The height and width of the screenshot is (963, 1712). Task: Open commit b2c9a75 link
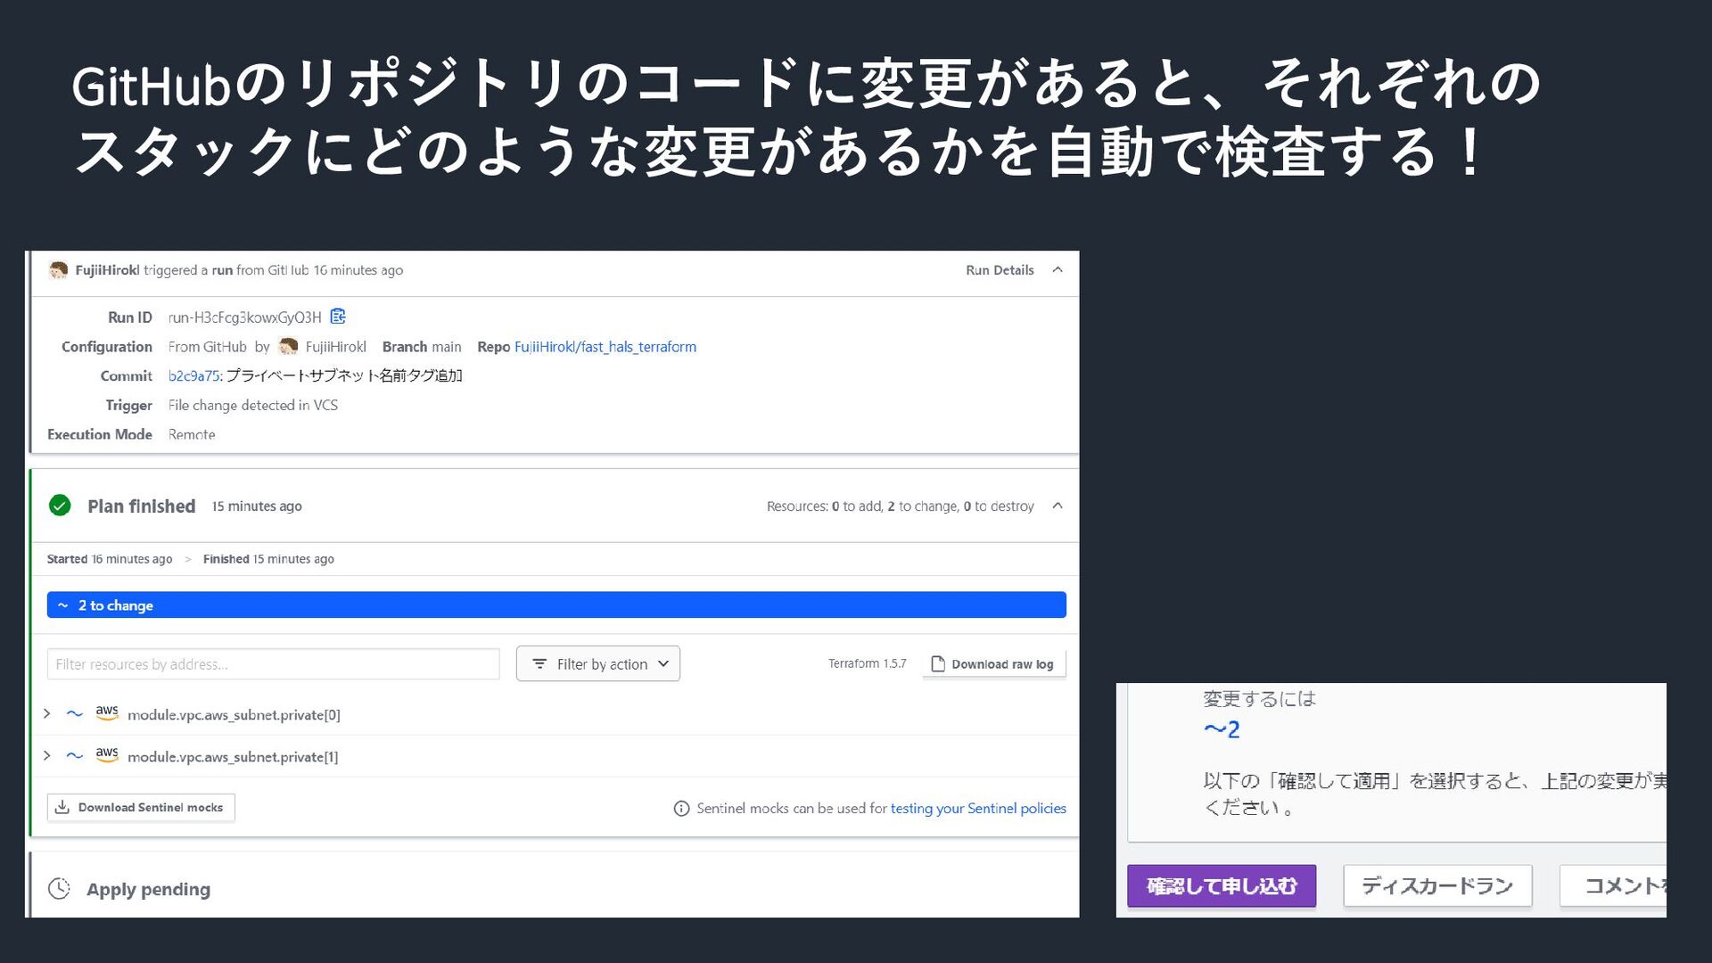pos(193,376)
